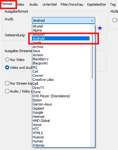This screenshot has height=150, width=118.
Task: Choose BQ in the profile list
Action: (x=61, y=67)
